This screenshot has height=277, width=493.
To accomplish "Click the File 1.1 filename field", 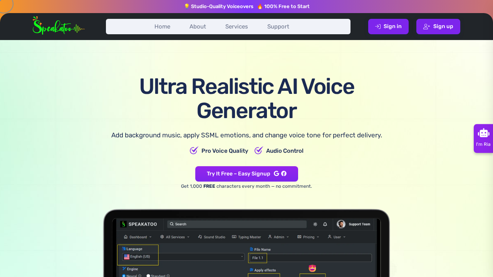I will (x=257, y=258).
